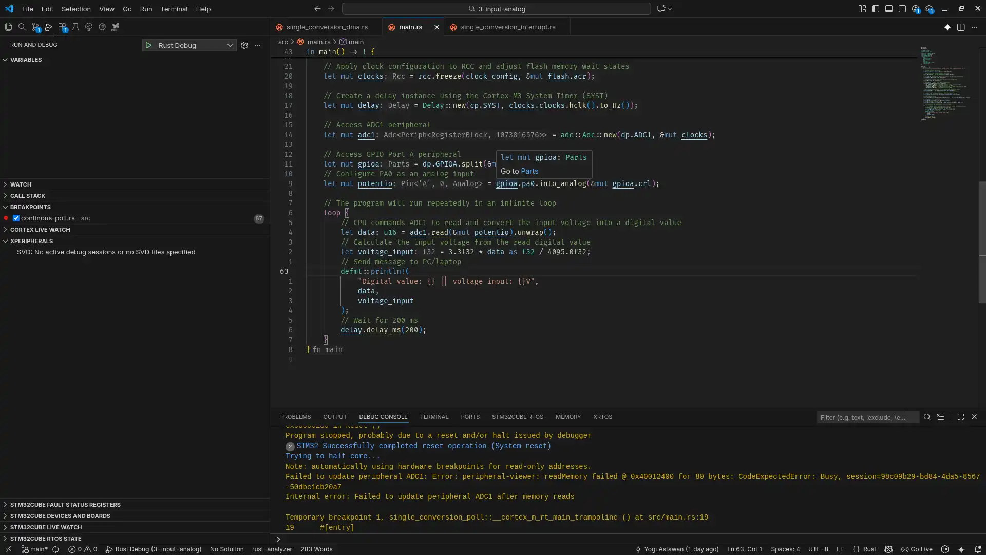Switch to the TERMINAL tab
The image size is (986, 555).
tap(434, 417)
